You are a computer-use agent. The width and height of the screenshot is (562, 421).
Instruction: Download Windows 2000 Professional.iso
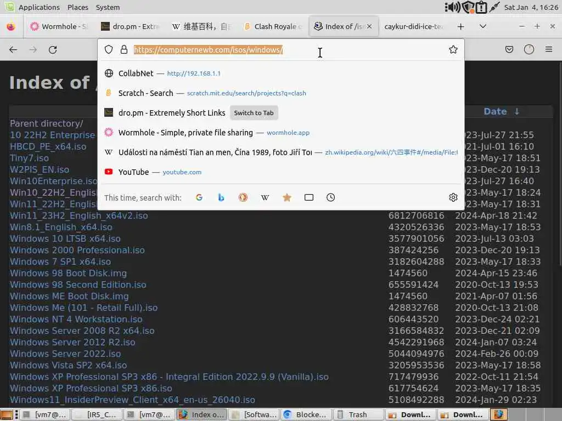(x=77, y=250)
